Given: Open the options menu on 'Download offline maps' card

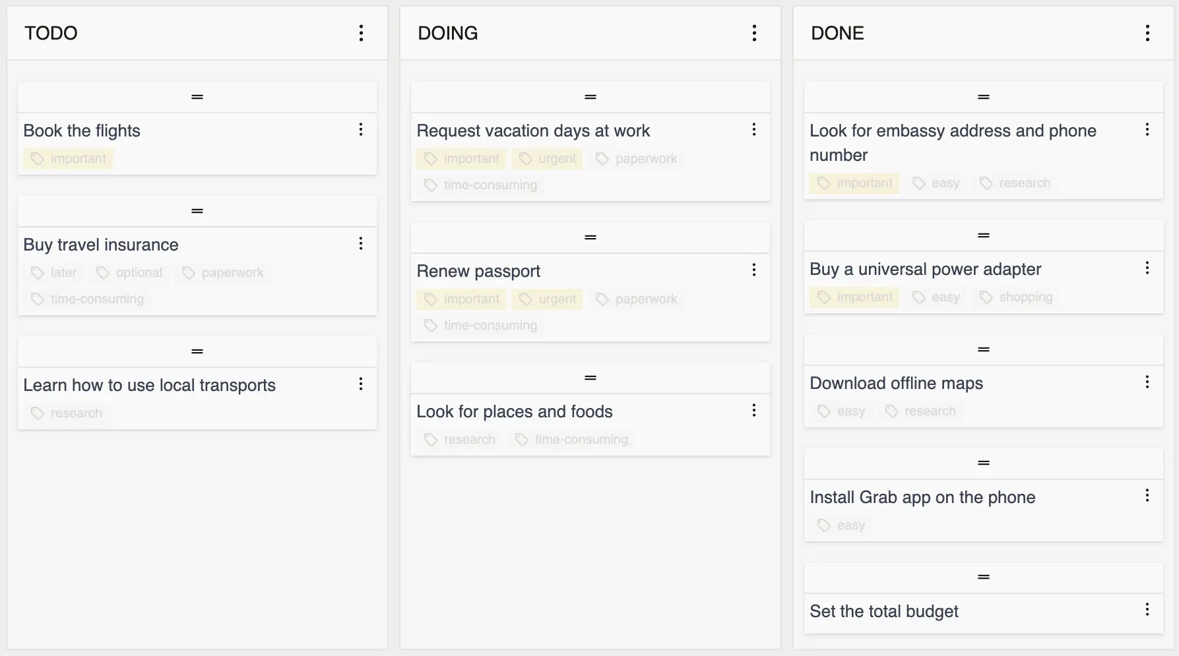Looking at the screenshot, I should pyautogui.click(x=1147, y=382).
